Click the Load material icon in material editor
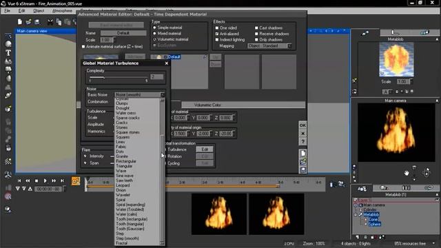 pos(303,162)
